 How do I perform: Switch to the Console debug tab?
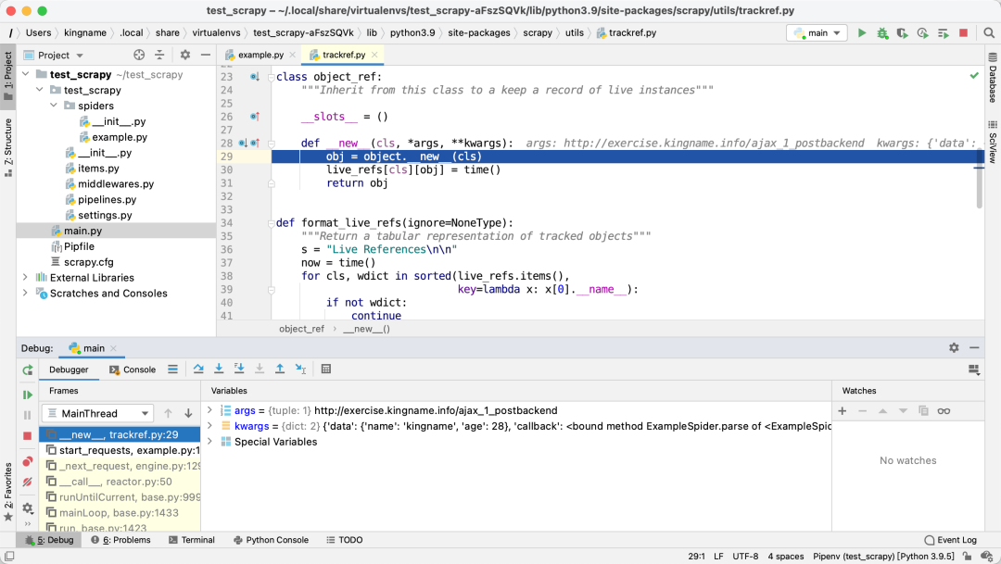(x=133, y=370)
